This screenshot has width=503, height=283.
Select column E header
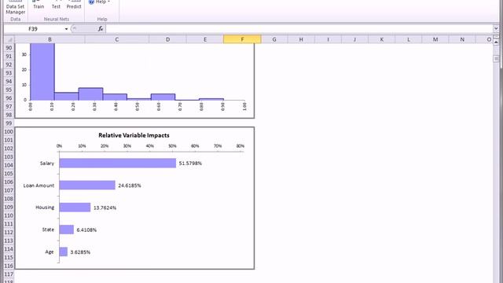tap(204, 39)
